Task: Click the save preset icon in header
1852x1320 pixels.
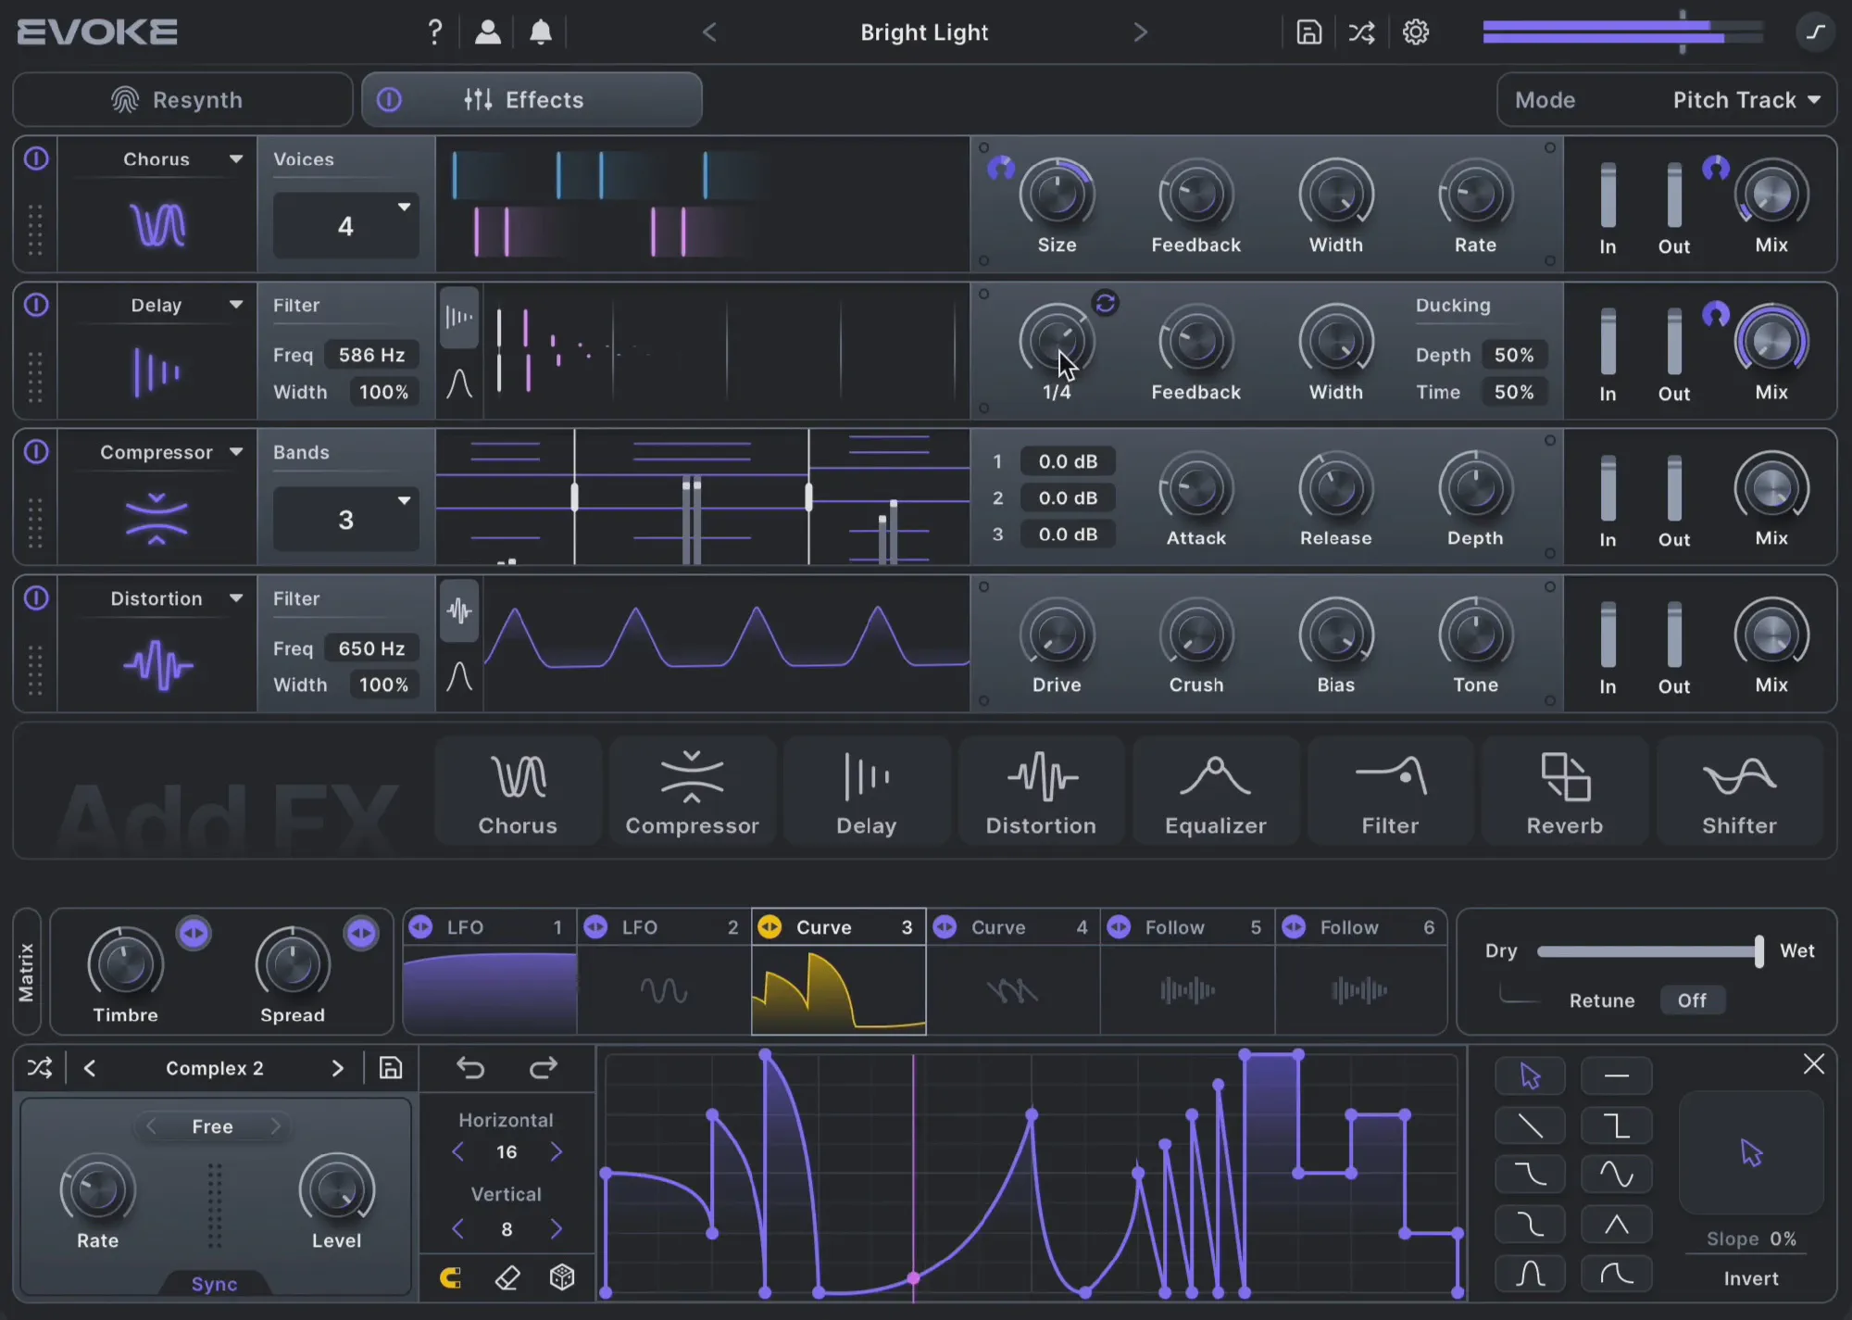Action: [x=1308, y=32]
